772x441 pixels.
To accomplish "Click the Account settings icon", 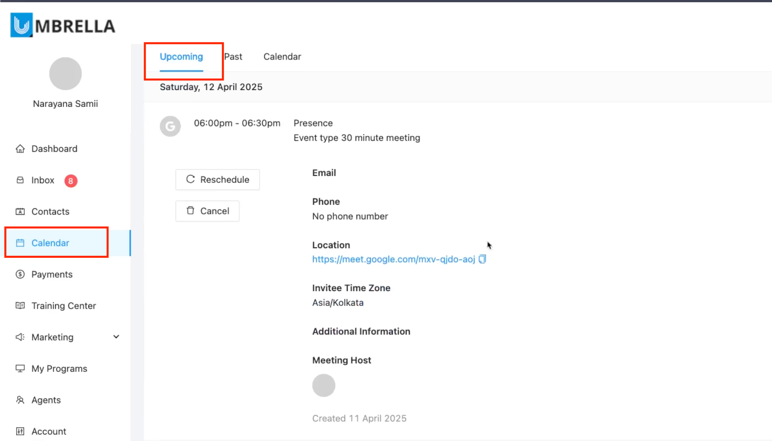I will [x=20, y=431].
